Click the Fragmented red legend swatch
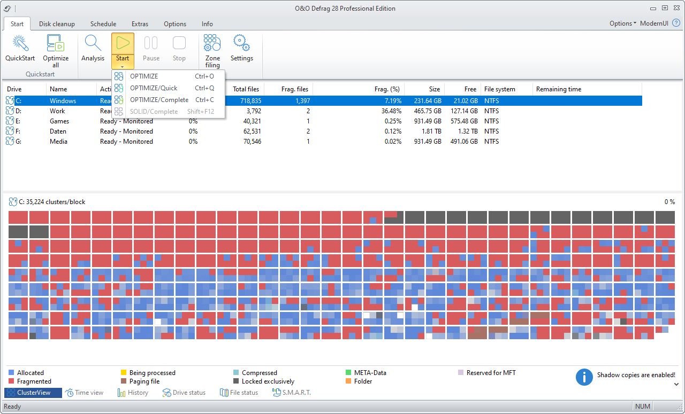 pos(11,381)
